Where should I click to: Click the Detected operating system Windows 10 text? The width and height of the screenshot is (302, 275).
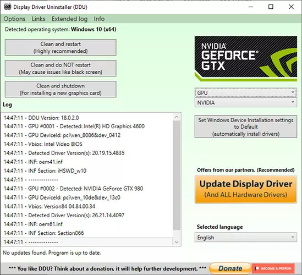click(61, 29)
